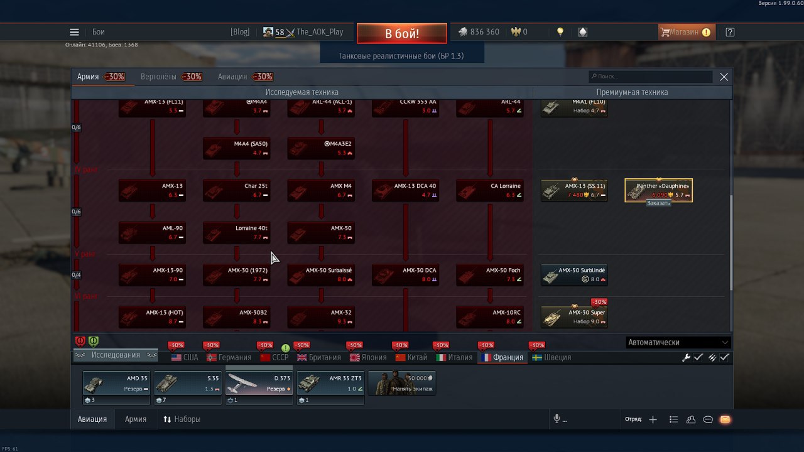Screen dimensions: 804x452
Task: Select the M4A1 (FL10) premium tank
Action: coord(574,107)
